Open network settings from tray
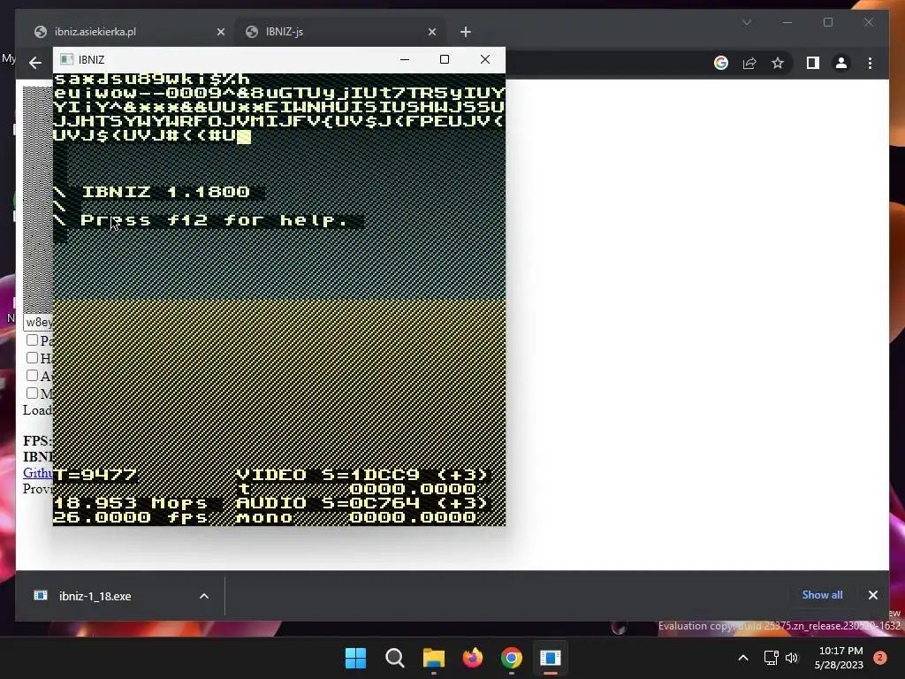The width and height of the screenshot is (905, 679). (x=771, y=658)
